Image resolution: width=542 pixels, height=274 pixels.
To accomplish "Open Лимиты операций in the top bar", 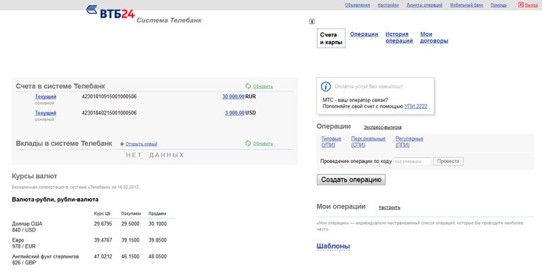I will click(x=424, y=5).
